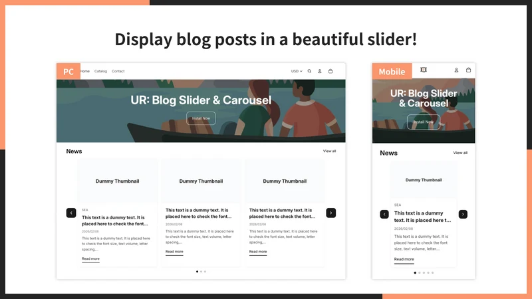Click Display blog posts headline
Screen dimensions: 532x299
point(265,40)
